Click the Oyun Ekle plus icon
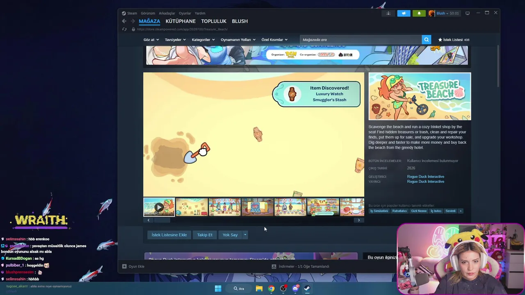This screenshot has width=525, height=295. [x=124, y=266]
